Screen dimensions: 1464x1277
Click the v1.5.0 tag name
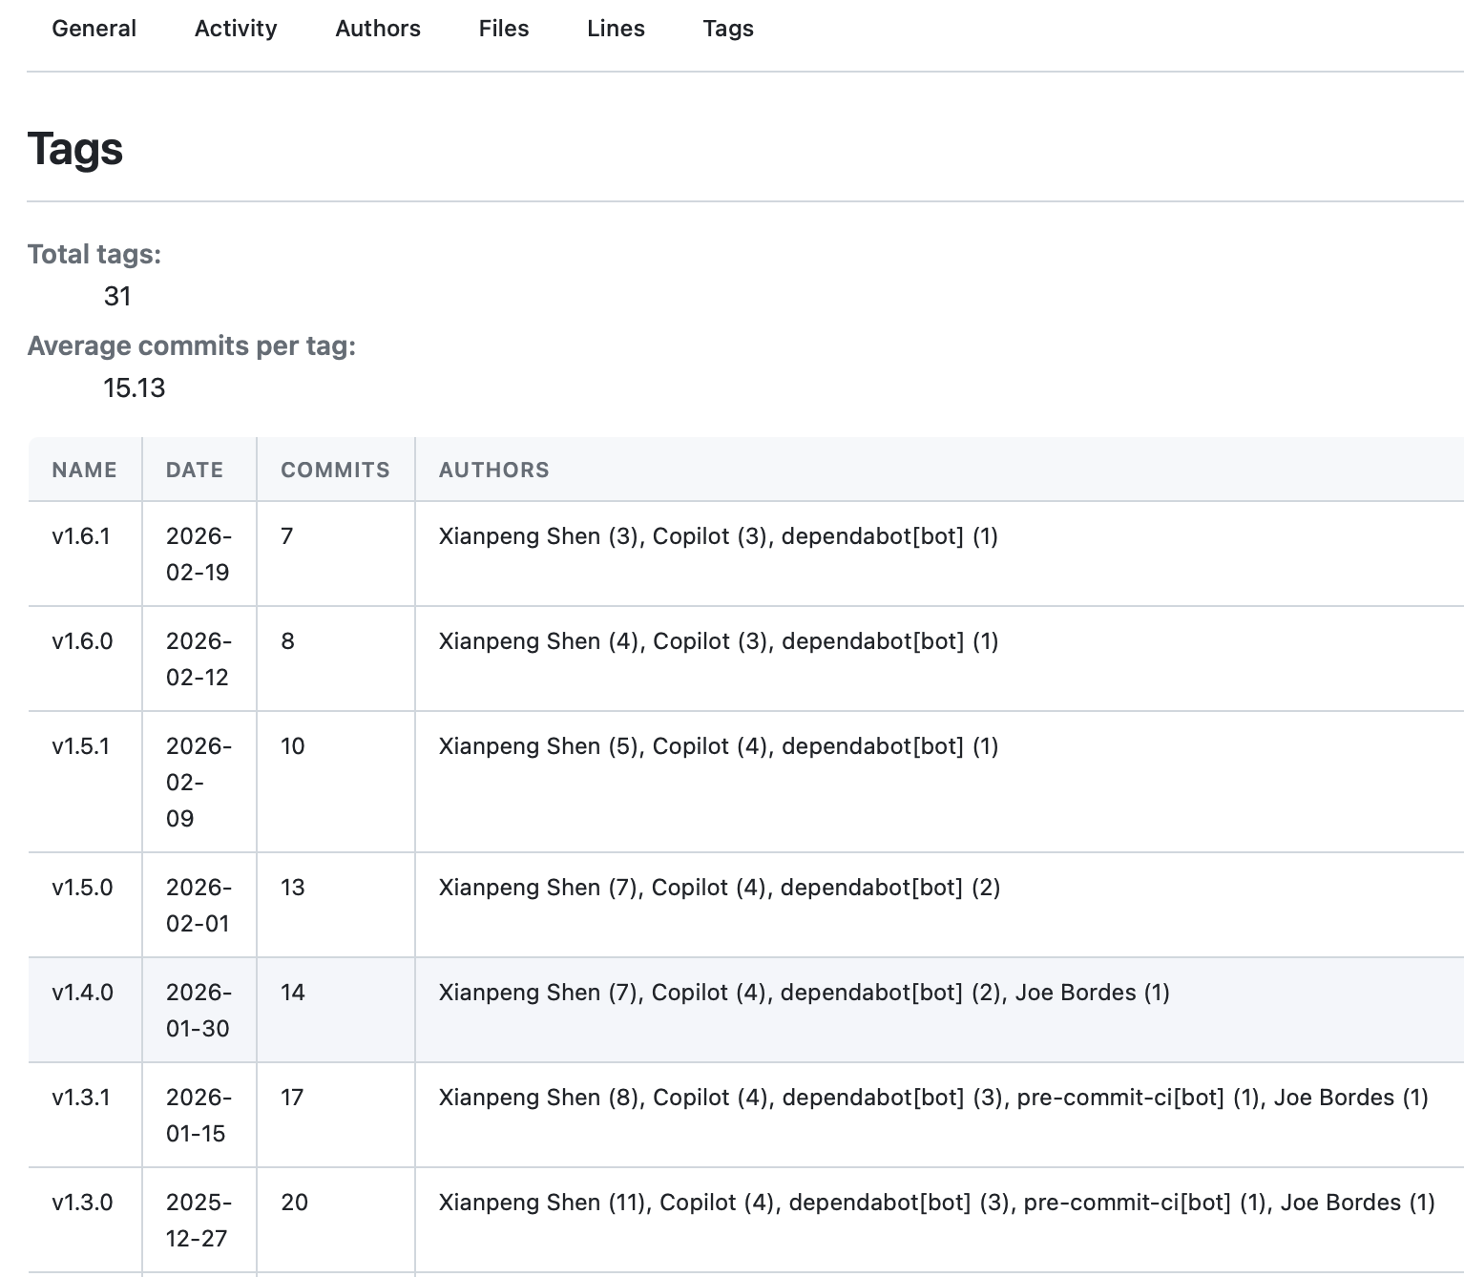pos(82,888)
